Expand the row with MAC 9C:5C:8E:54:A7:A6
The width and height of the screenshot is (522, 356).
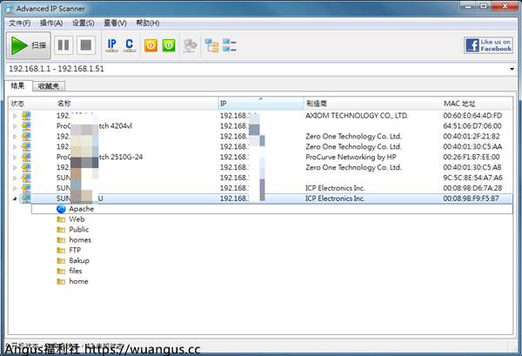[14, 178]
